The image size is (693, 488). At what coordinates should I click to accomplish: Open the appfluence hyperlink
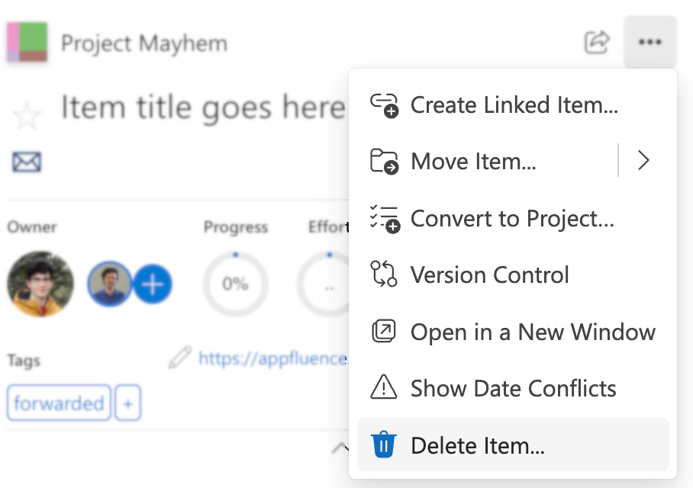[271, 358]
